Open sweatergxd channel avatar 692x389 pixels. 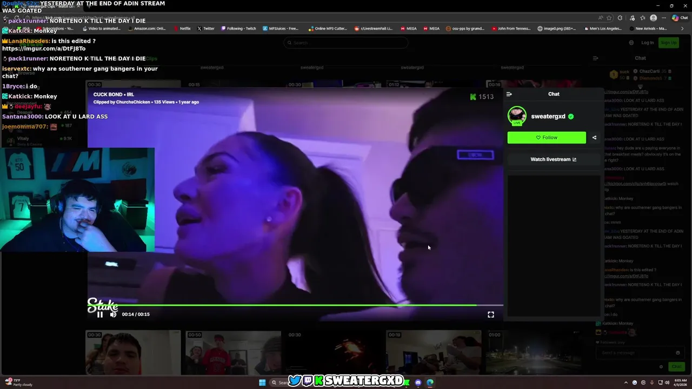click(x=517, y=116)
